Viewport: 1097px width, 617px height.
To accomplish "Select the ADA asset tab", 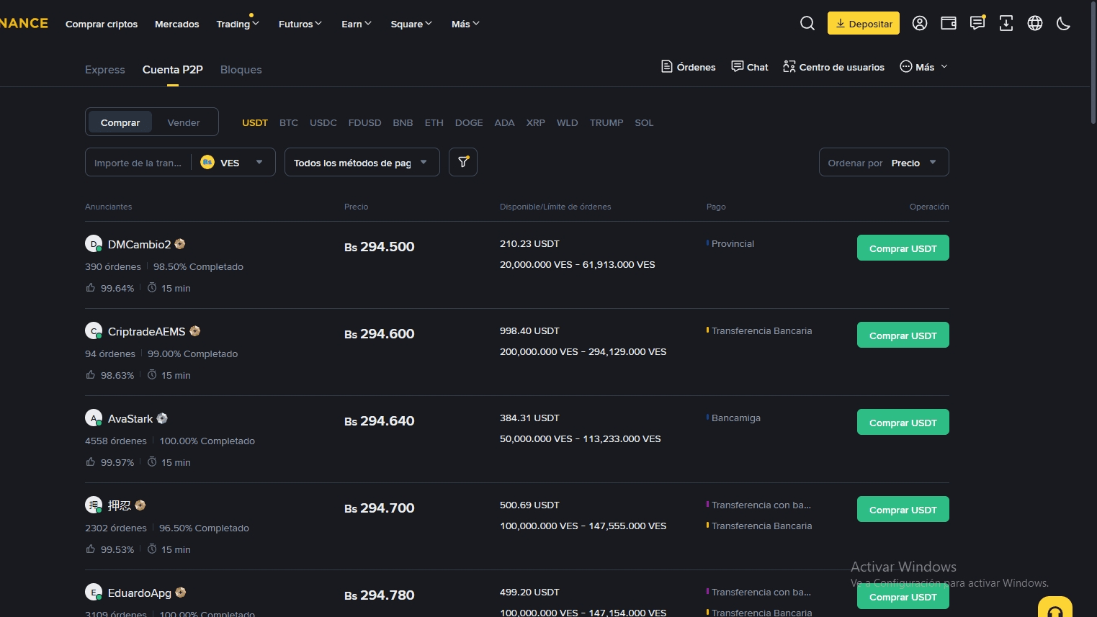I will [505, 122].
